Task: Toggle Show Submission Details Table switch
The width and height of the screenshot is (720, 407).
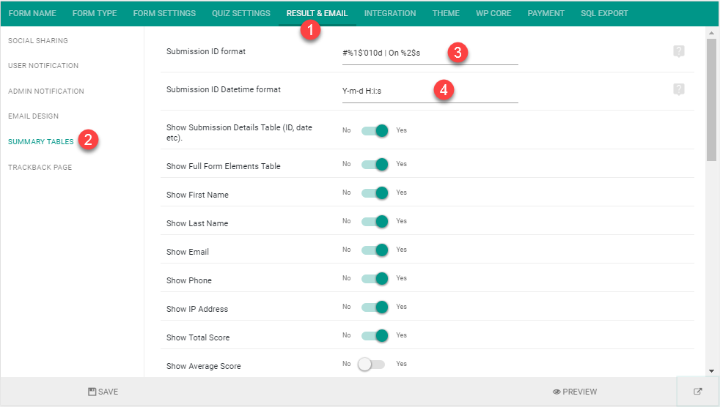Action: (x=375, y=130)
